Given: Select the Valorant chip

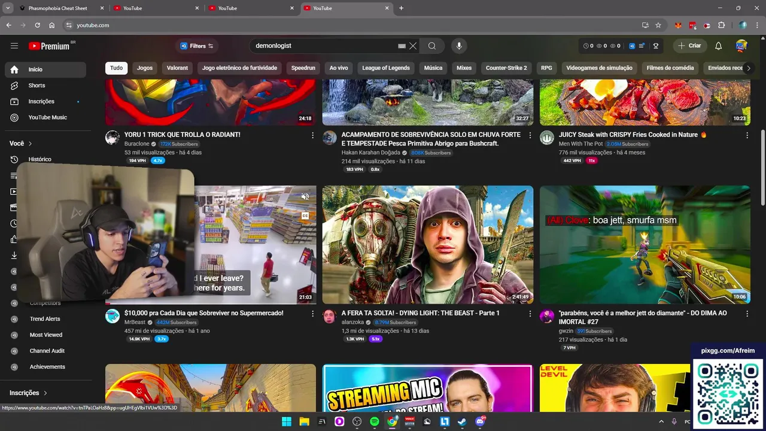Looking at the screenshot, I should click(177, 68).
